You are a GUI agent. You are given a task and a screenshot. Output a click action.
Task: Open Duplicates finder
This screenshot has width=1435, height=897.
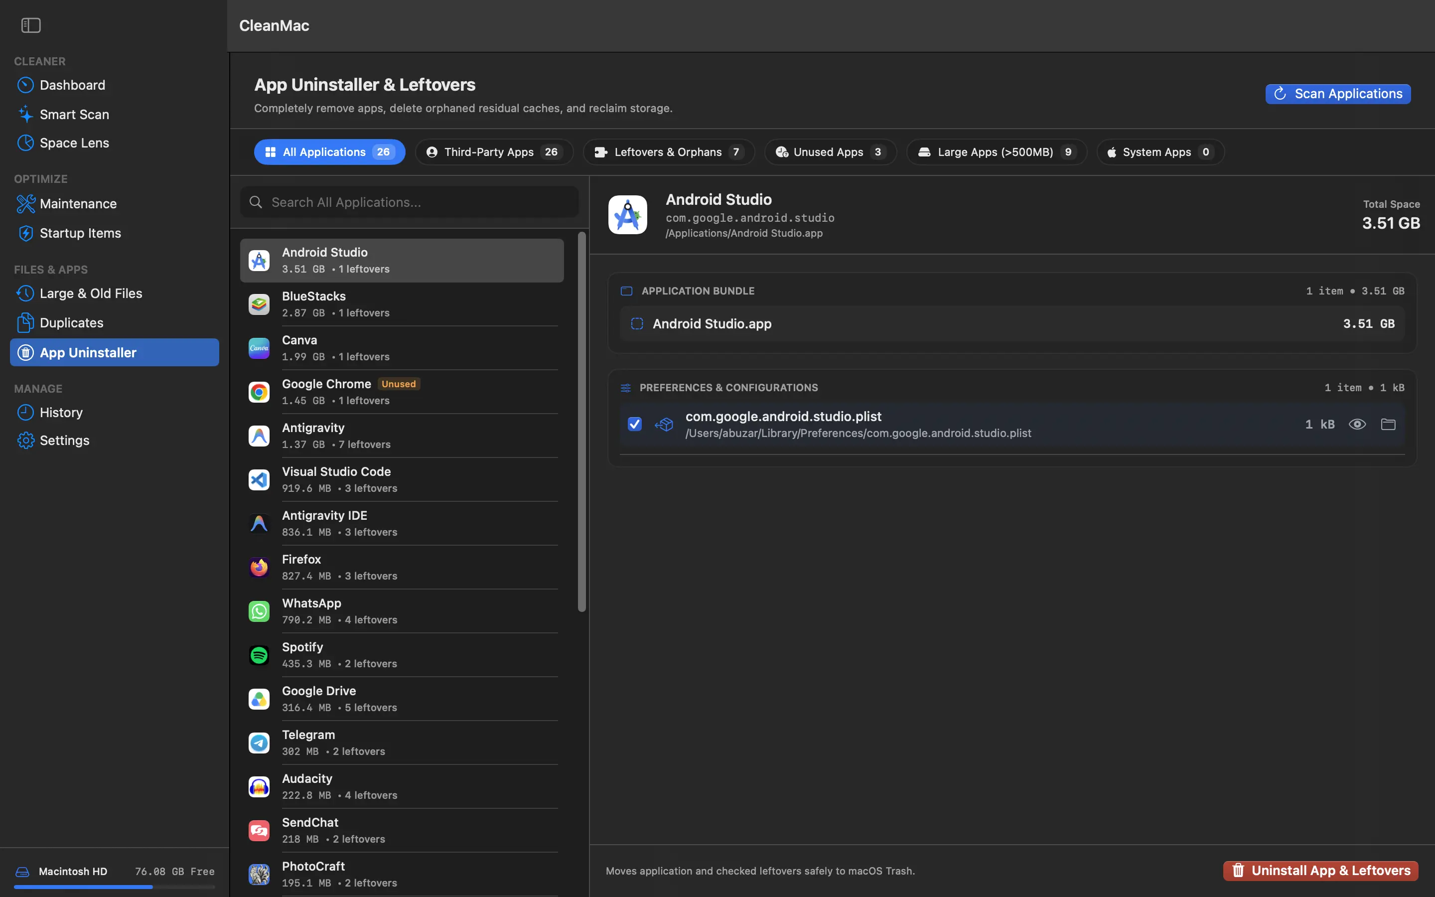[x=115, y=323]
